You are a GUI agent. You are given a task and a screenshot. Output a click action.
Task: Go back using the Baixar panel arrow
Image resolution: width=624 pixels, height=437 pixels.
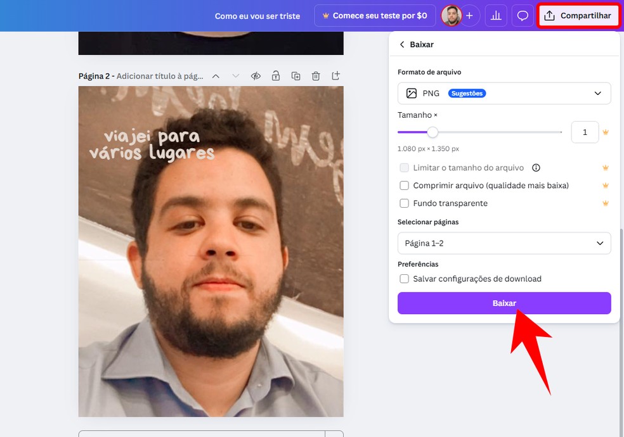point(402,44)
